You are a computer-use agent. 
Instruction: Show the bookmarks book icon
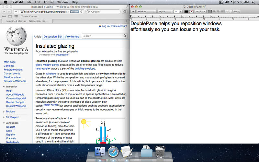10,16
